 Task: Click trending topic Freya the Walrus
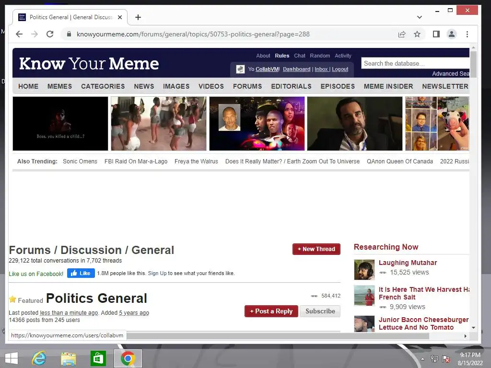coord(196,161)
